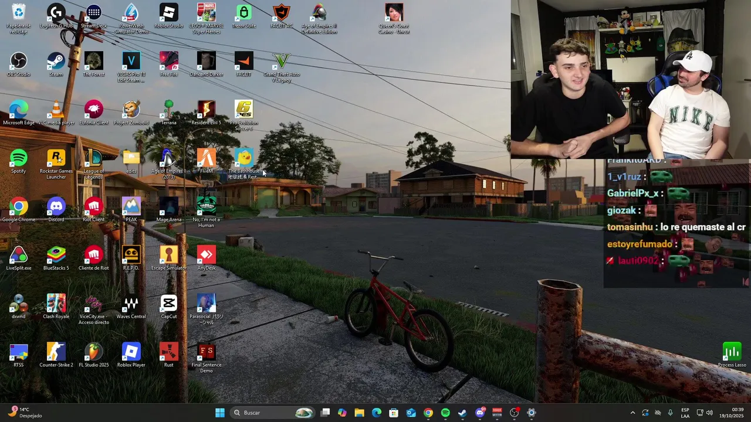Select the Escape Simulator icon

pyautogui.click(x=169, y=258)
